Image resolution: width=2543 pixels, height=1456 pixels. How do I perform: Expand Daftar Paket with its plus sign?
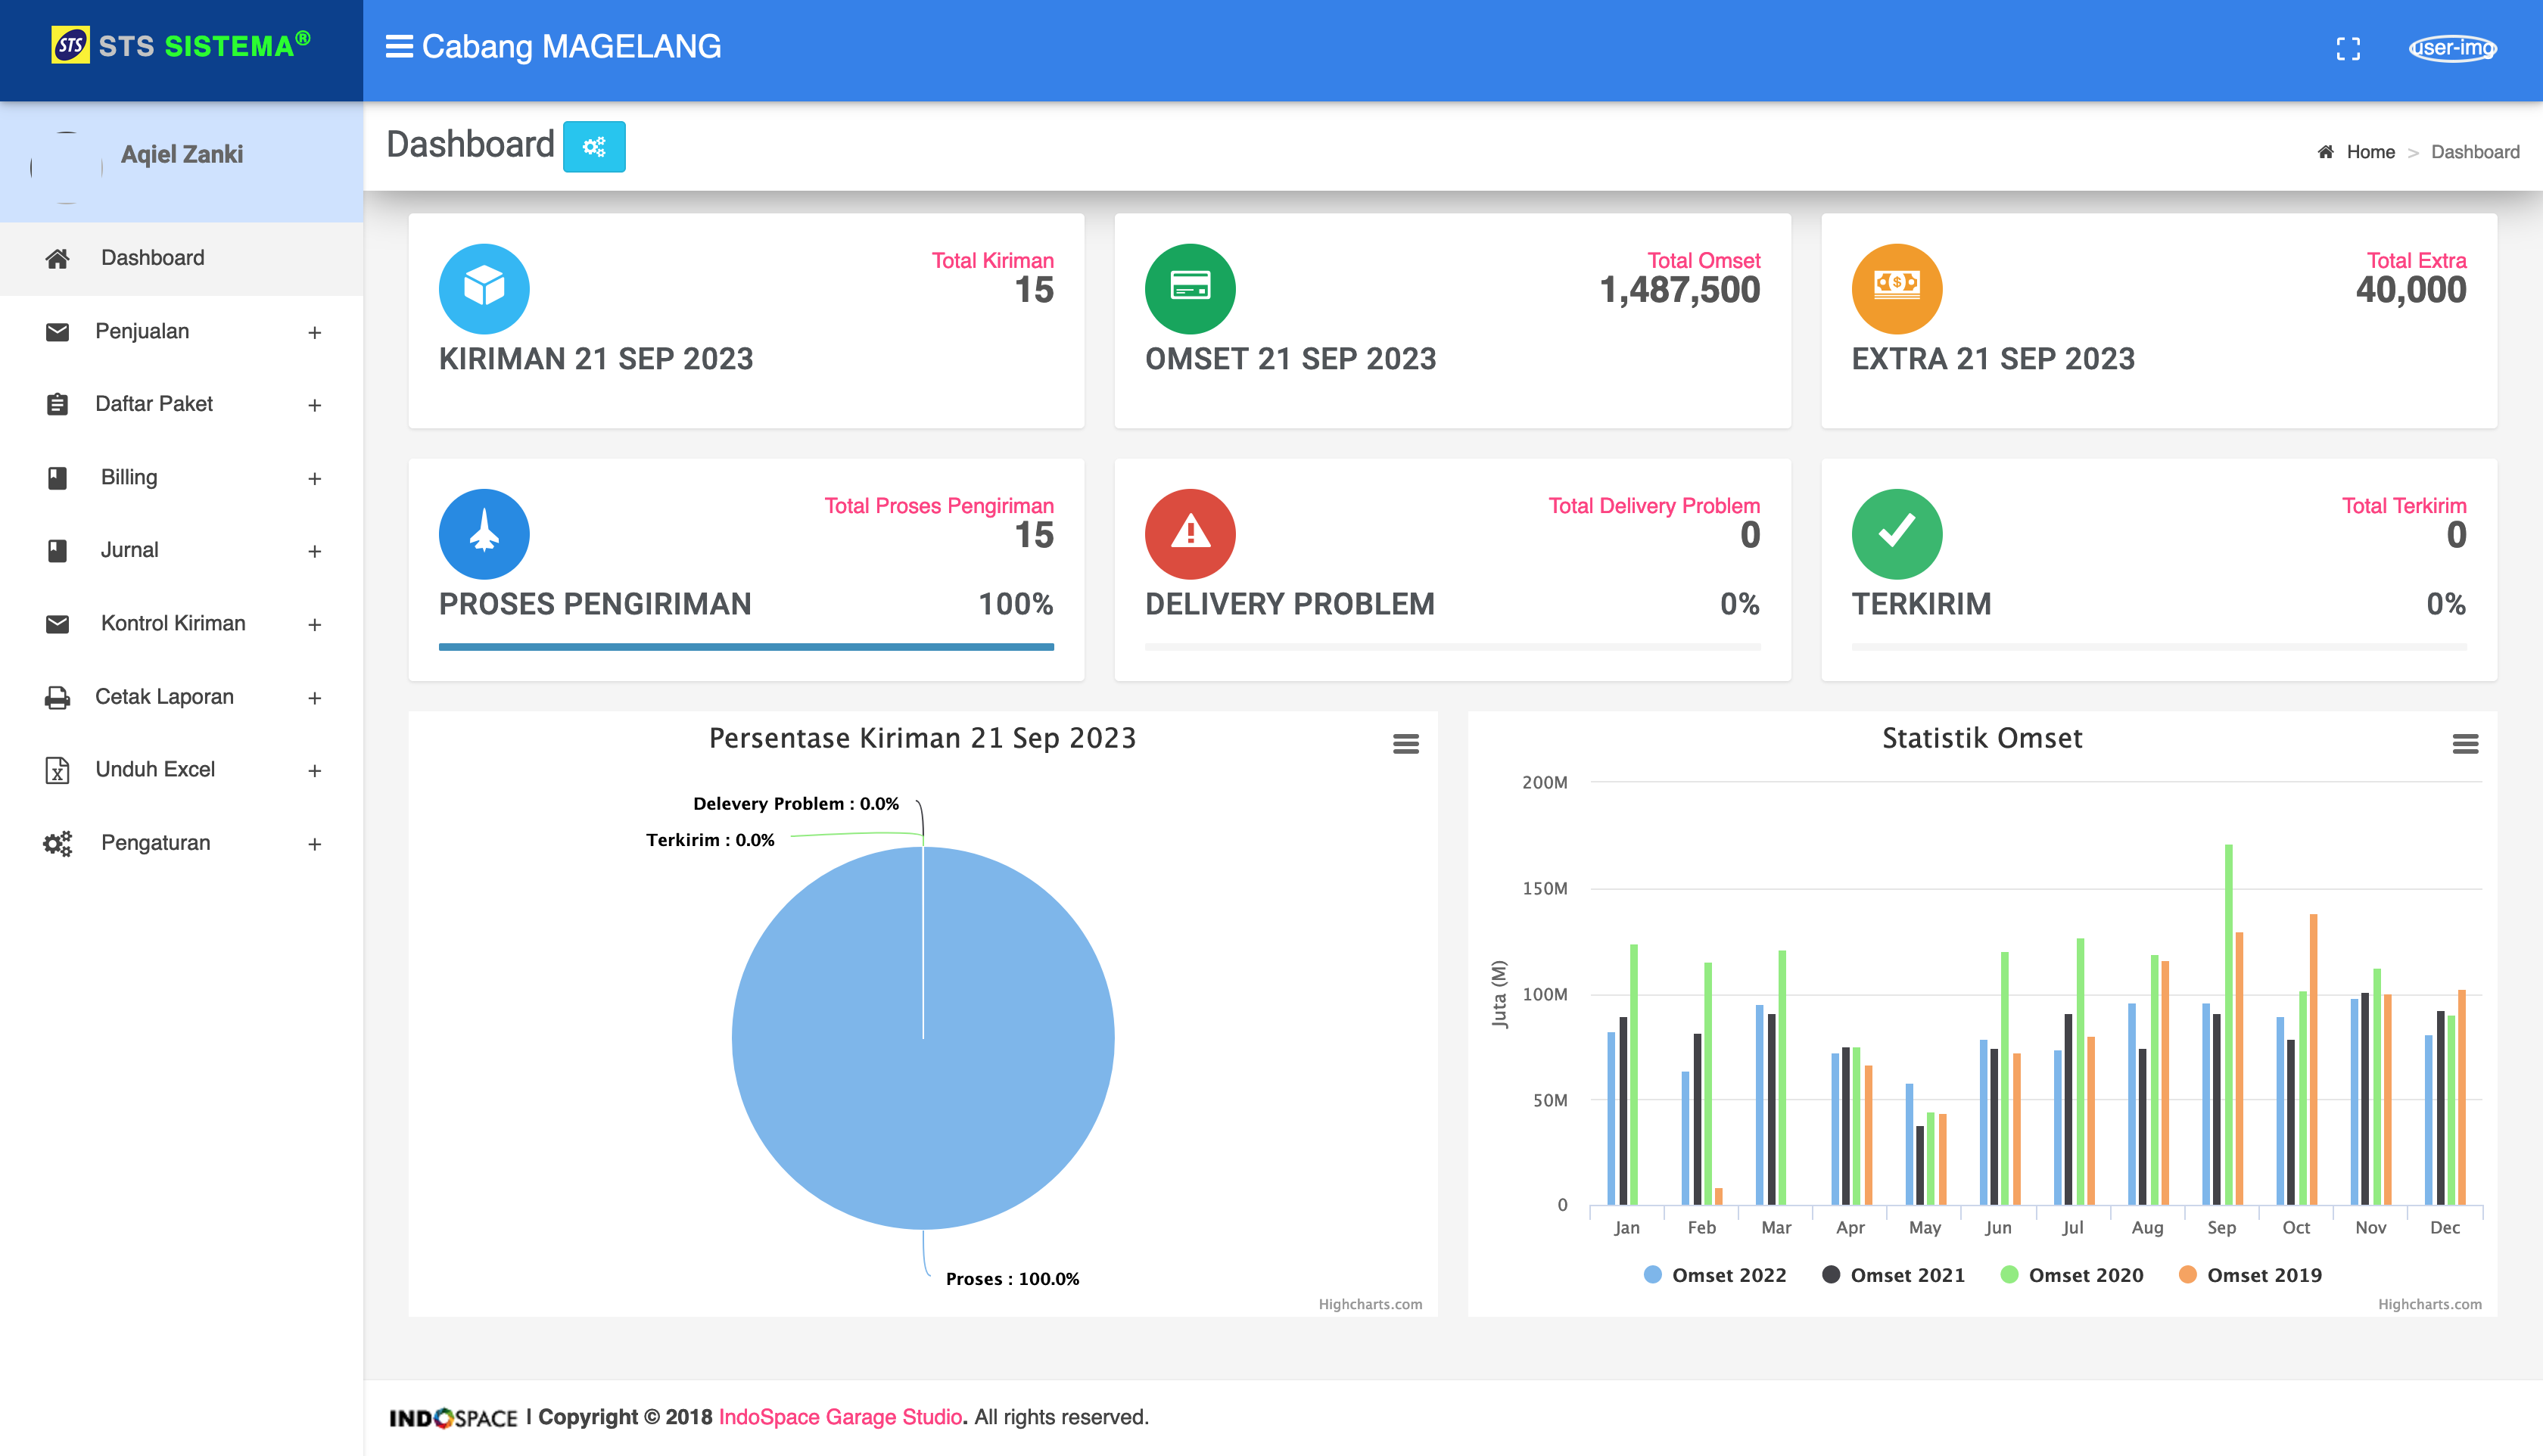pyautogui.click(x=314, y=405)
